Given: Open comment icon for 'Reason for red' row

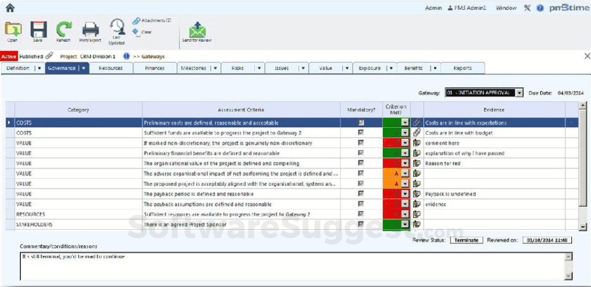Looking at the screenshot, I should pos(417,163).
